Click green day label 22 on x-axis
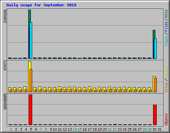170x133 pixels. click(x=115, y=129)
